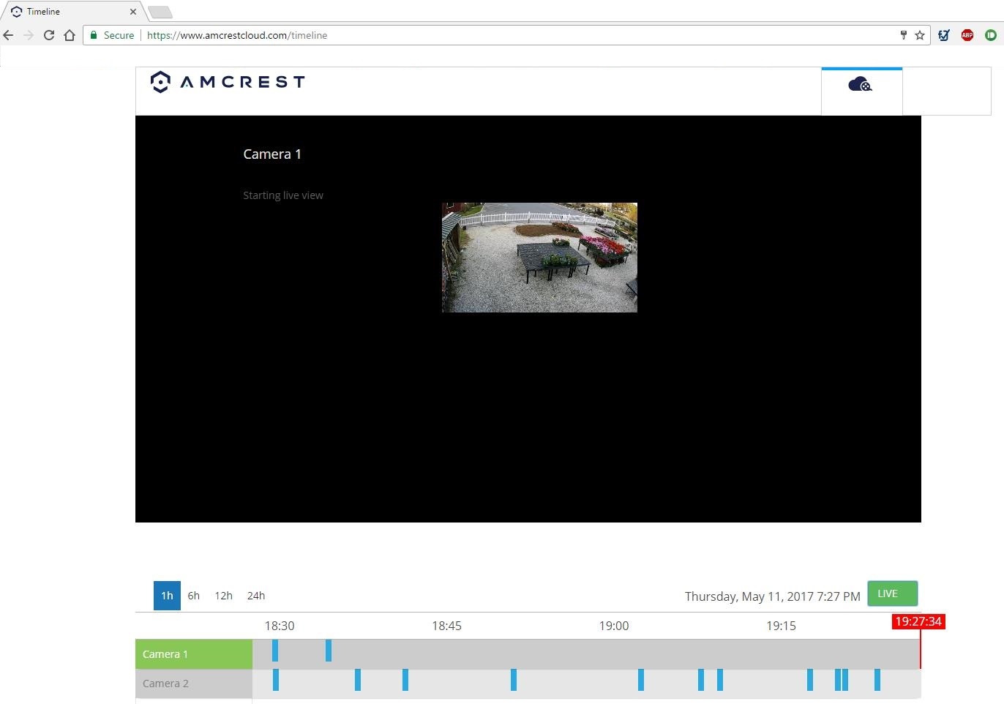Click the Camera 1 live view thumbnail
Viewport: 1004px width, 704px height.
point(539,258)
